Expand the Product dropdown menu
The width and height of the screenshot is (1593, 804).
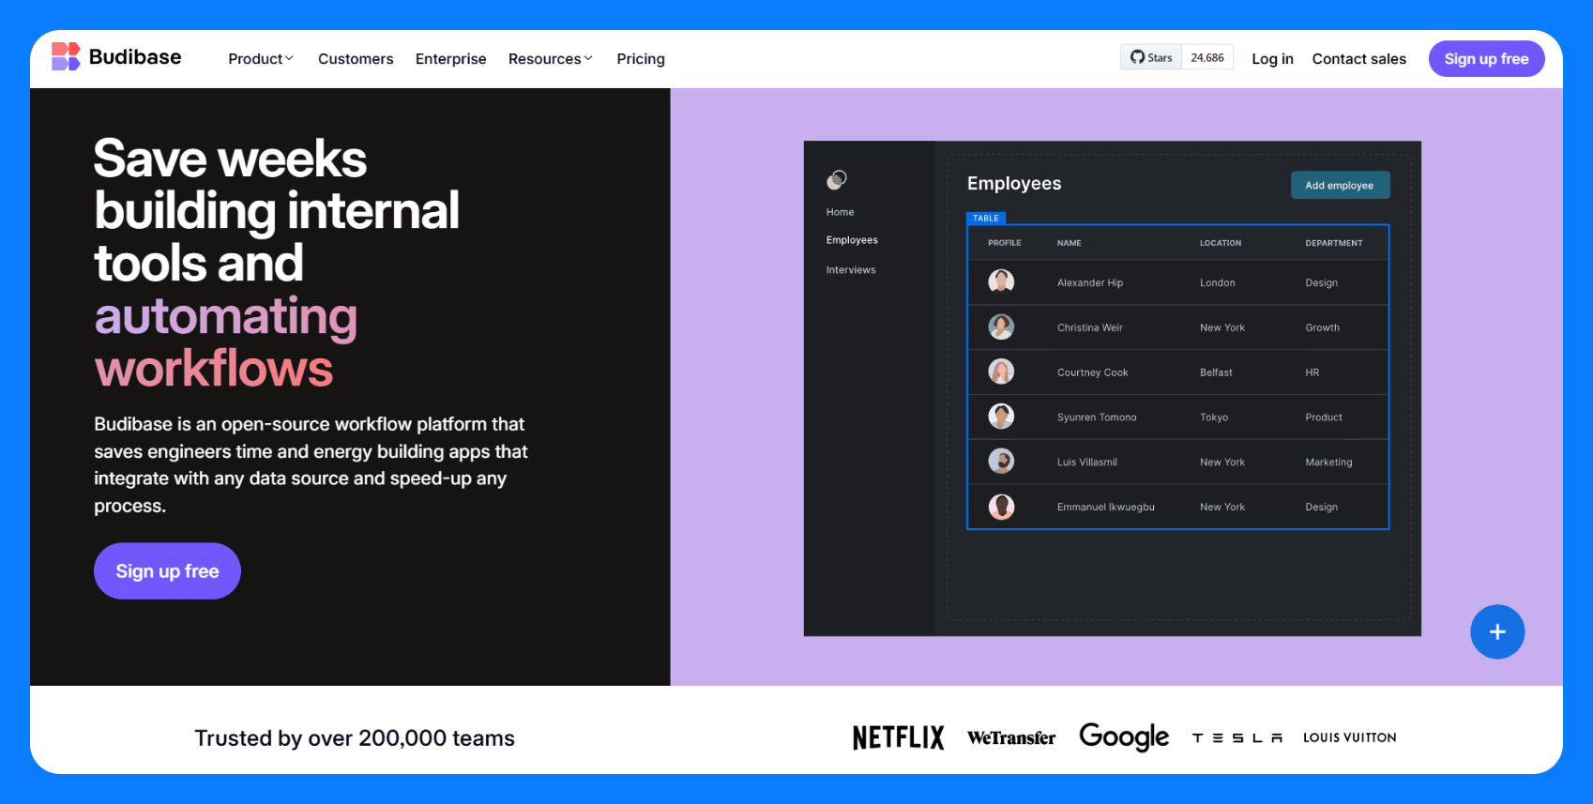tap(261, 58)
